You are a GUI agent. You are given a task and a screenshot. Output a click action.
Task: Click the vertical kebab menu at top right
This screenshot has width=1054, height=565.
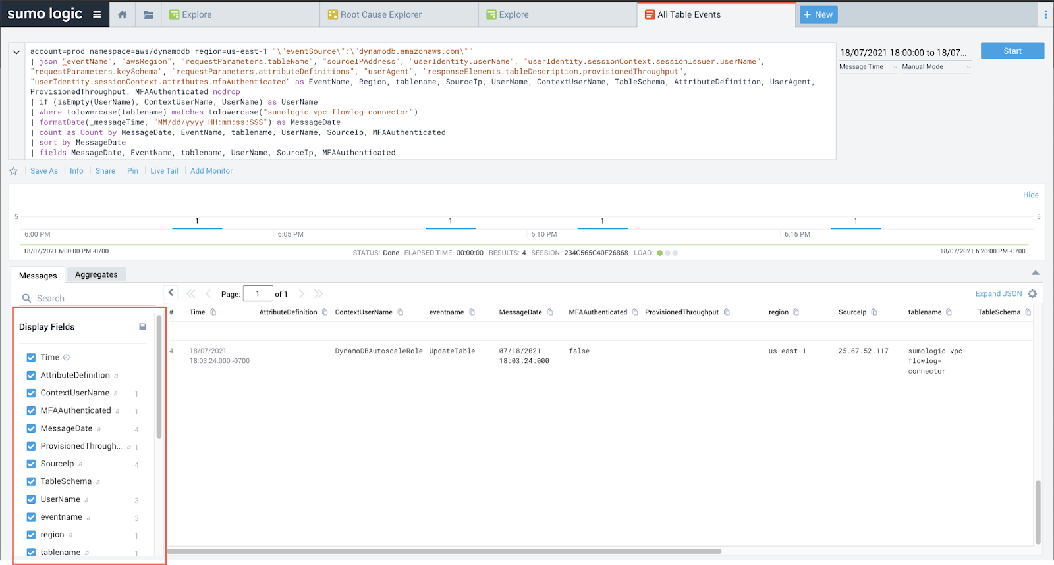click(x=1045, y=14)
